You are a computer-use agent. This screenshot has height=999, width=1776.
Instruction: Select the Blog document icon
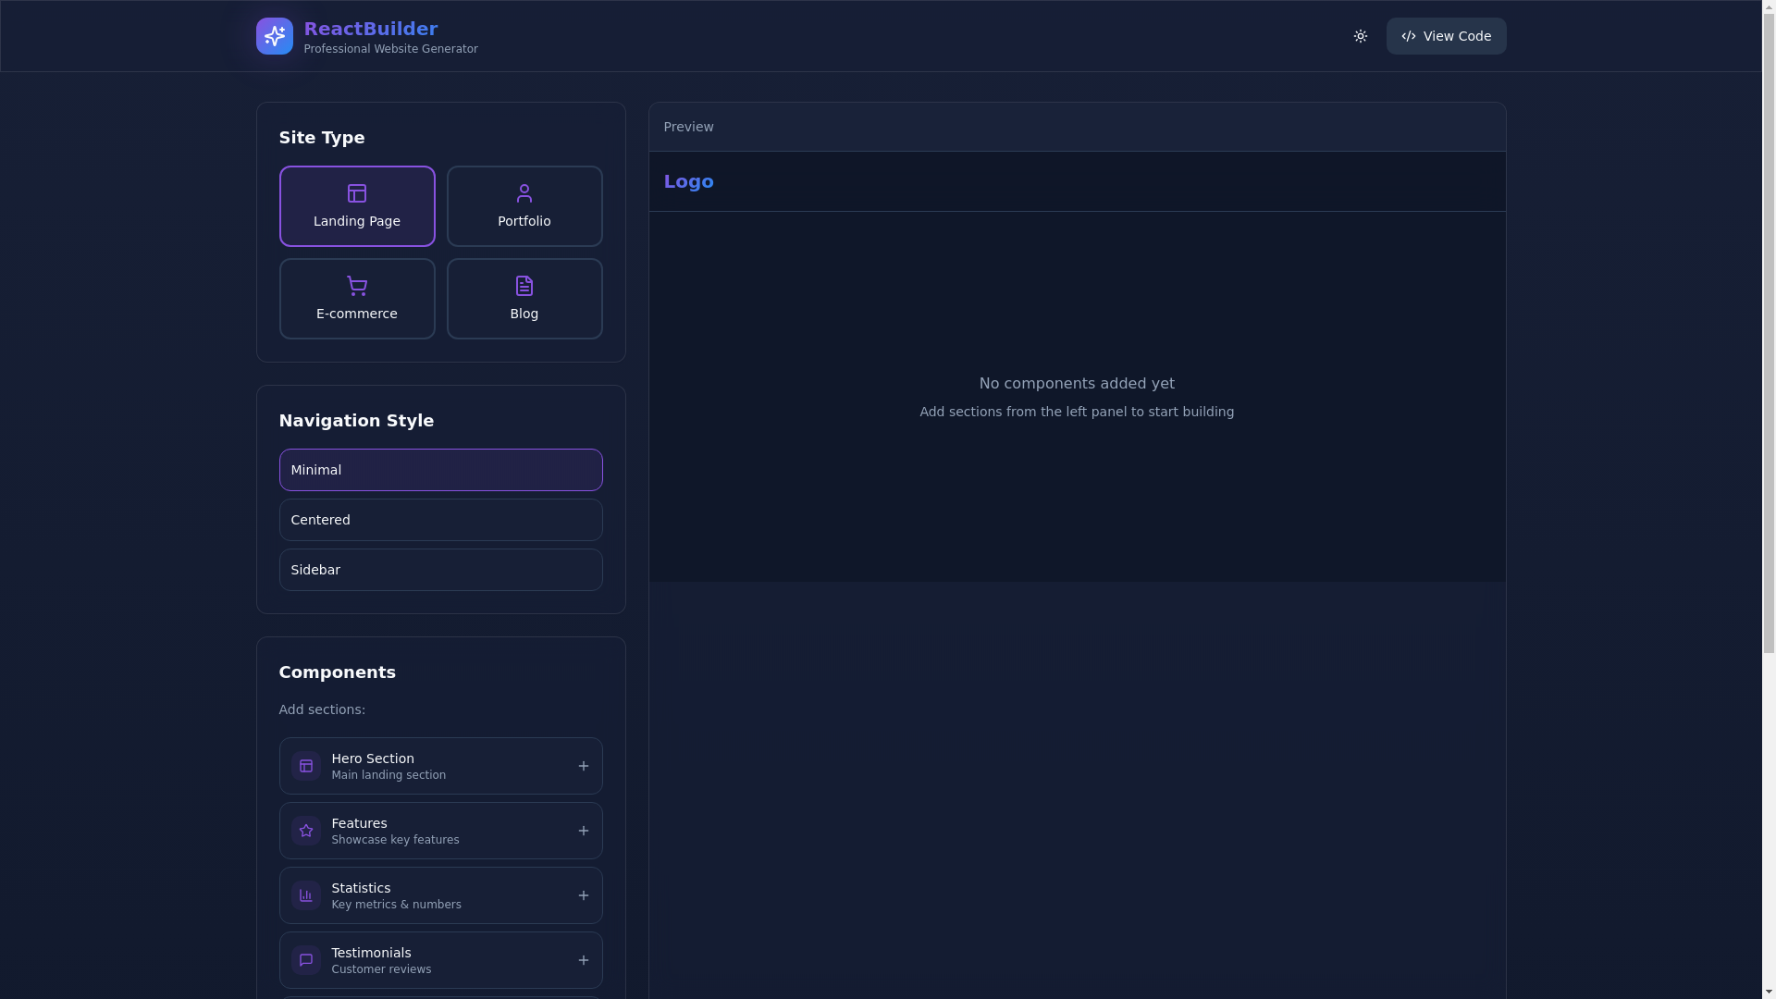tap(524, 286)
